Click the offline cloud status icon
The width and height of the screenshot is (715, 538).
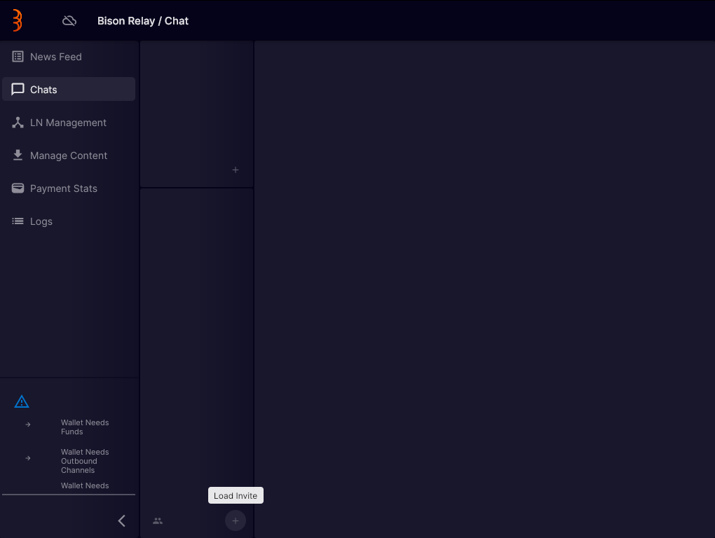69,20
